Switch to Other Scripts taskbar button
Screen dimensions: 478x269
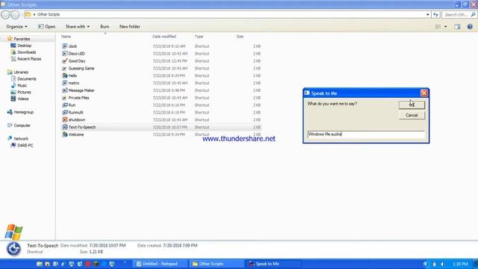[x=216, y=264]
